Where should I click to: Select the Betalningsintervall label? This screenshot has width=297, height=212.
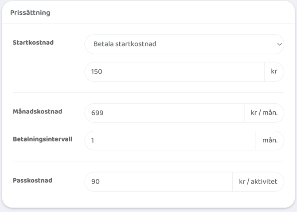43,139
